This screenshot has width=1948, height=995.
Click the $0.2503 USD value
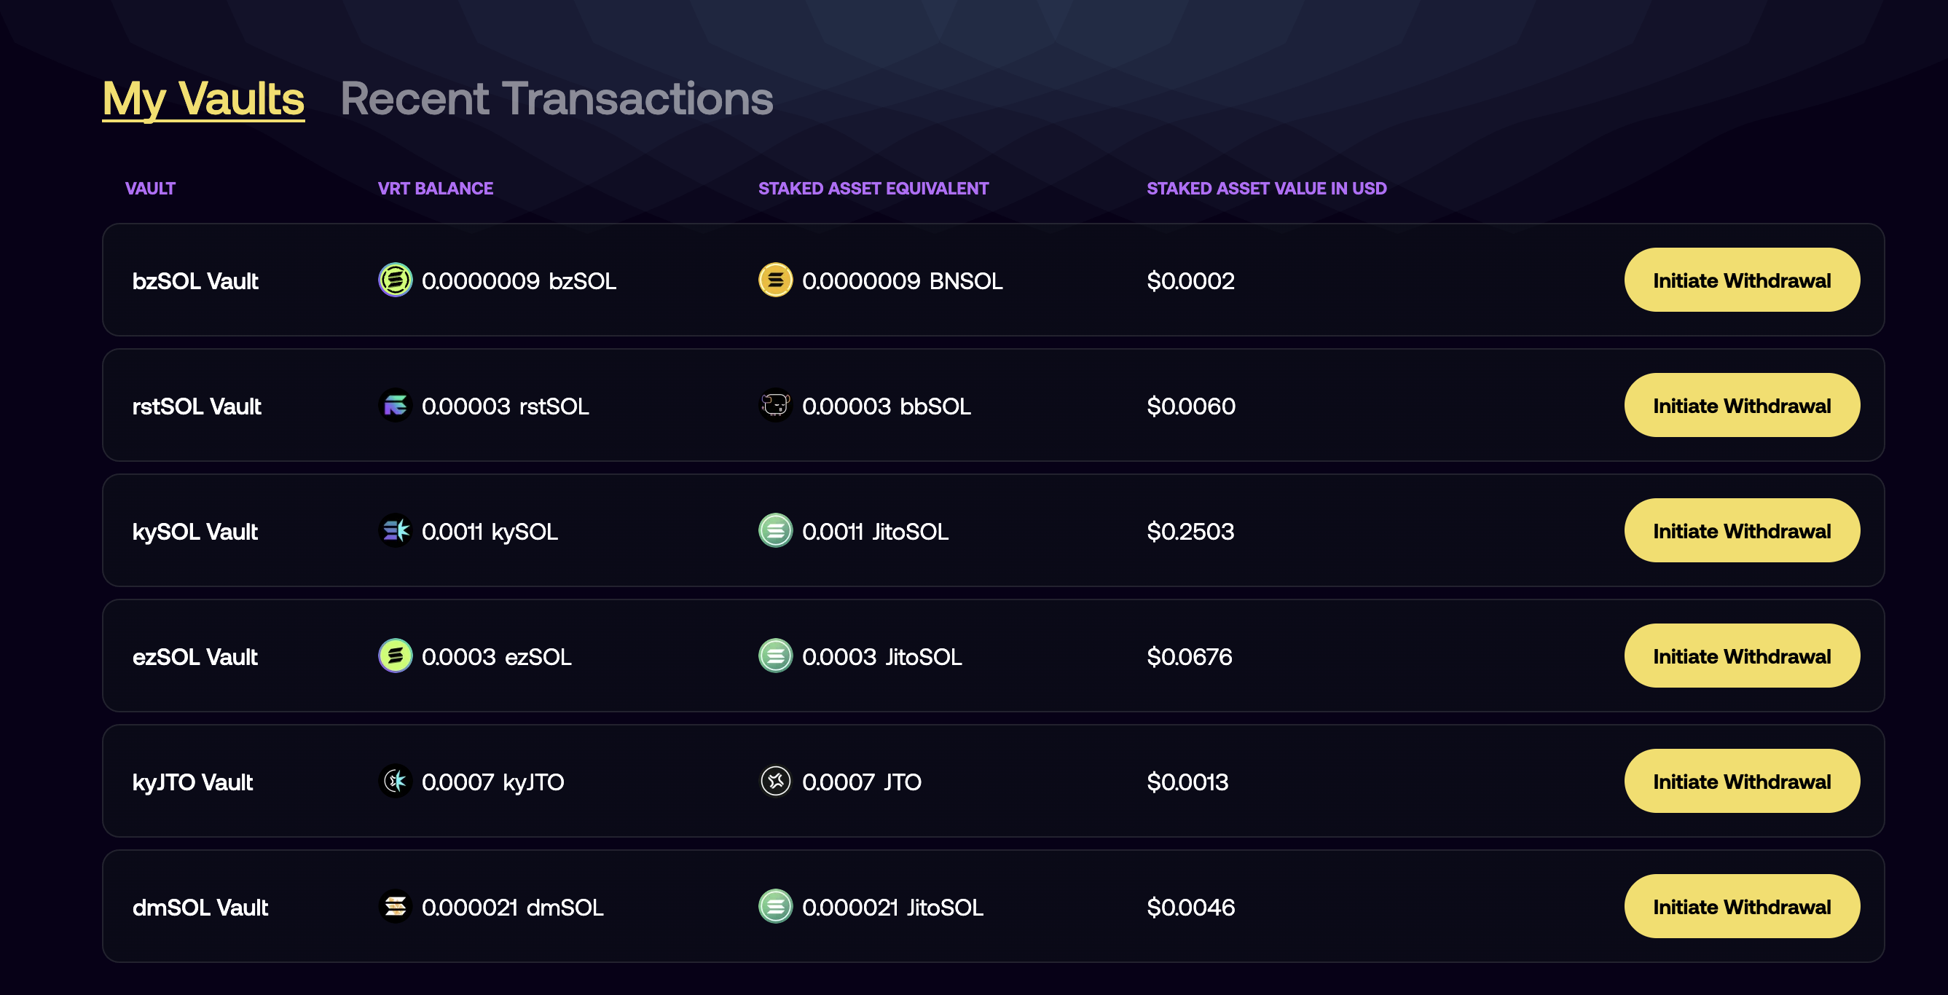[1190, 532]
